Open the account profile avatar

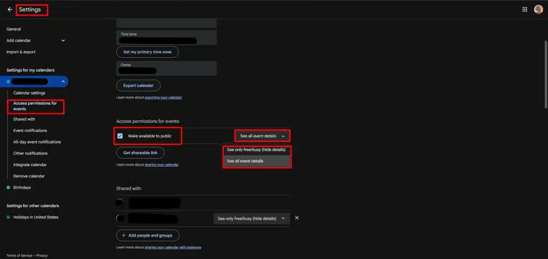click(538, 9)
